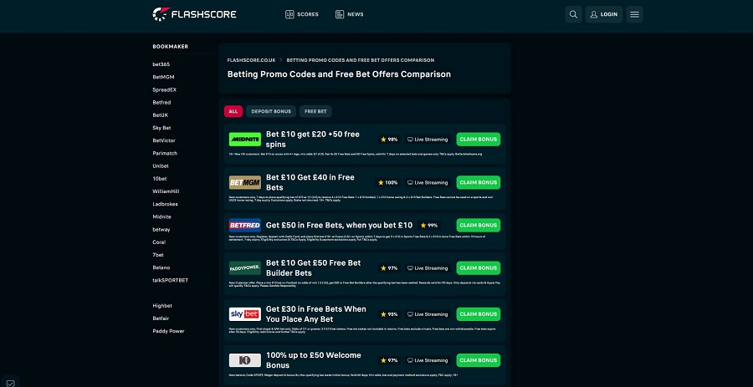The height and width of the screenshot is (387, 753).
Task: Click Live Streaming badge on 10bet offer
Action: (x=428, y=360)
